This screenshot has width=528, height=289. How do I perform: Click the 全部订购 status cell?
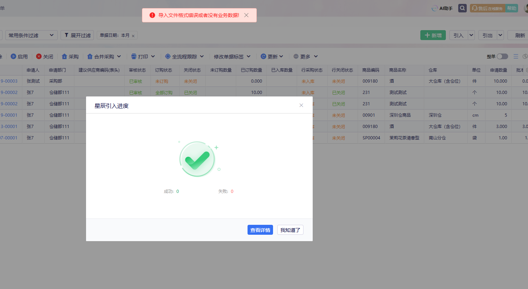point(164,93)
